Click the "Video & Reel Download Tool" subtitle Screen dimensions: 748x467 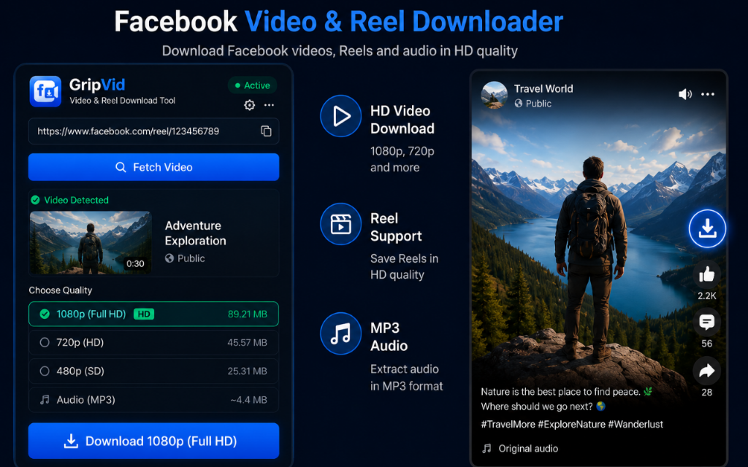coord(122,101)
